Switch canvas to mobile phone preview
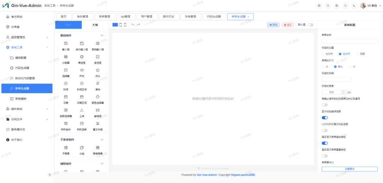Viewport: 383px width, 183px height. (125, 25)
